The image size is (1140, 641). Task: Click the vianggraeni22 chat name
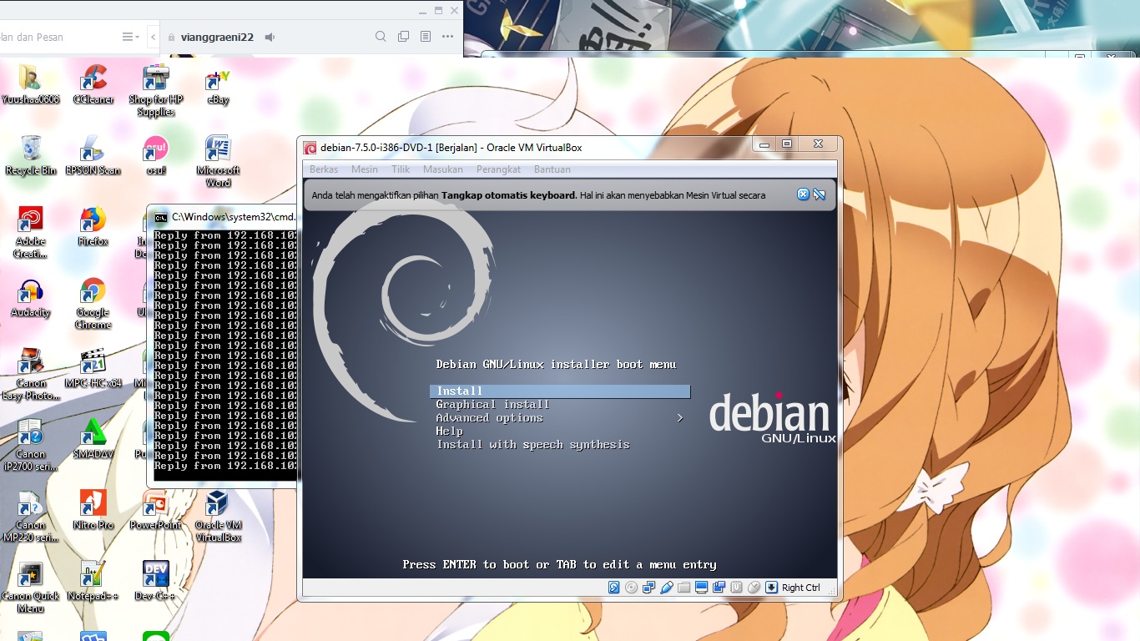tap(217, 37)
